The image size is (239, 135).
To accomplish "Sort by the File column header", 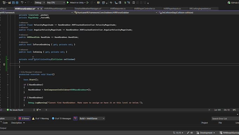I will pyautogui.click(x=220, y=123).
